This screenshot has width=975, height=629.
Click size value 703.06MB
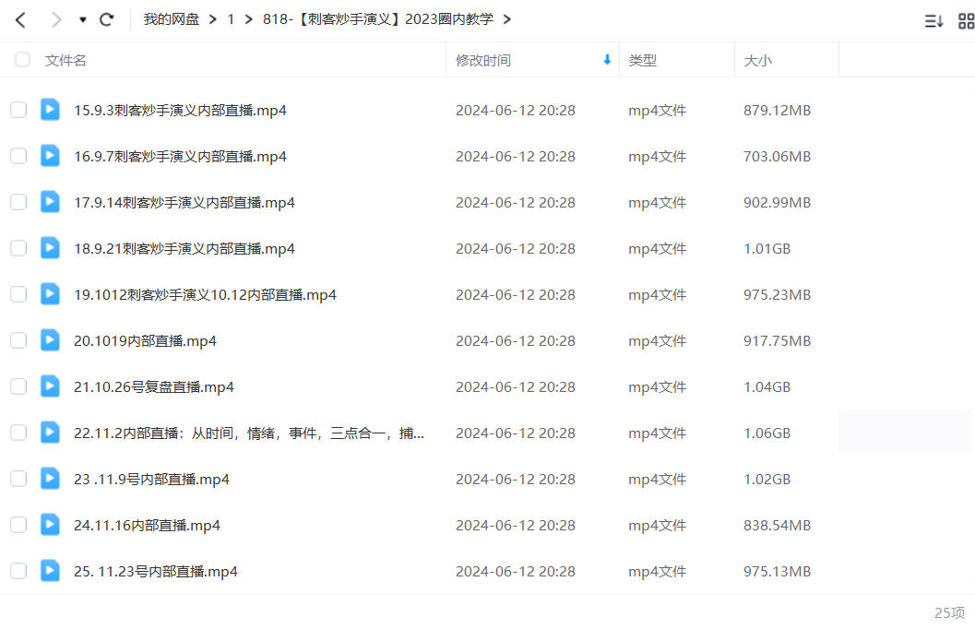(x=778, y=157)
